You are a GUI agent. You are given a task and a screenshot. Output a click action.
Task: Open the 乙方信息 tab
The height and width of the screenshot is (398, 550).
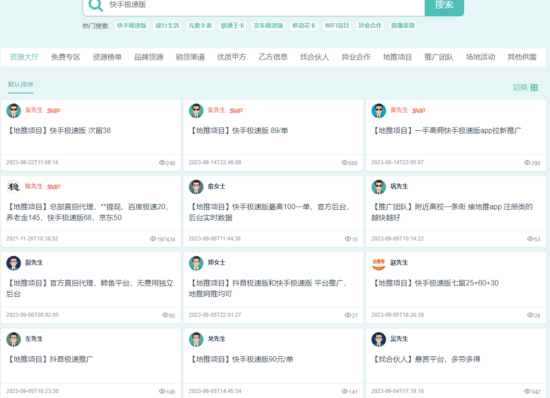point(273,57)
